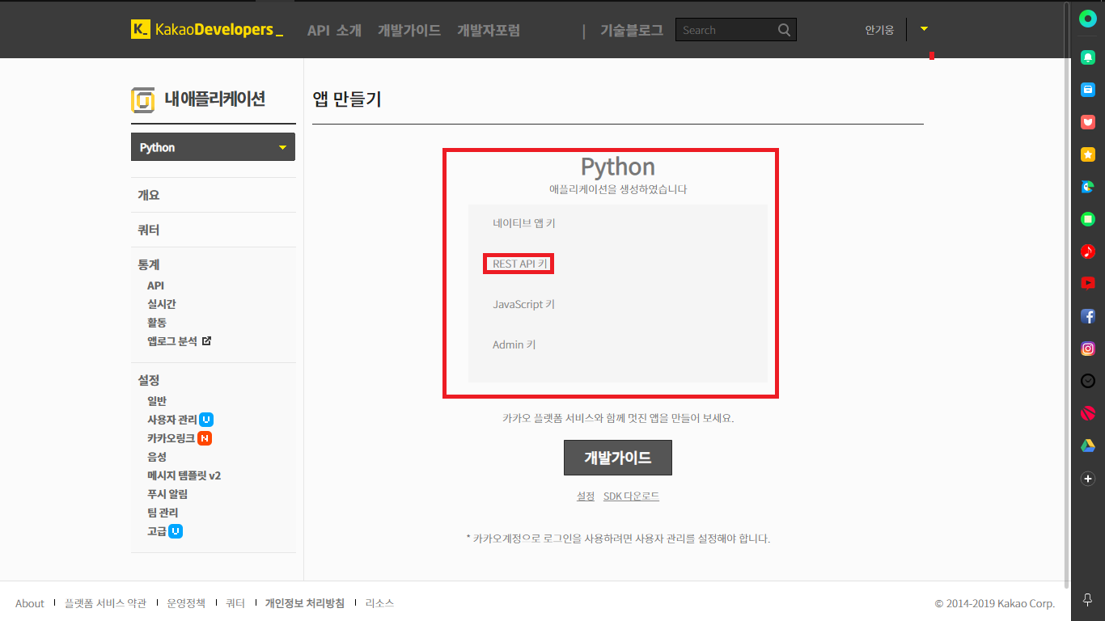This screenshot has height=621, width=1105.
Task: Click 운영정책 footer link
Action: tap(186, 603)
